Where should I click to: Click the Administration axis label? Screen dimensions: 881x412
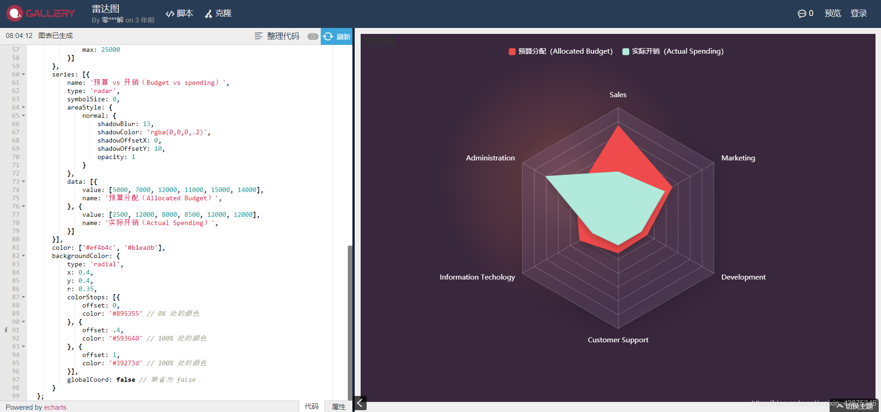(490, 158)
